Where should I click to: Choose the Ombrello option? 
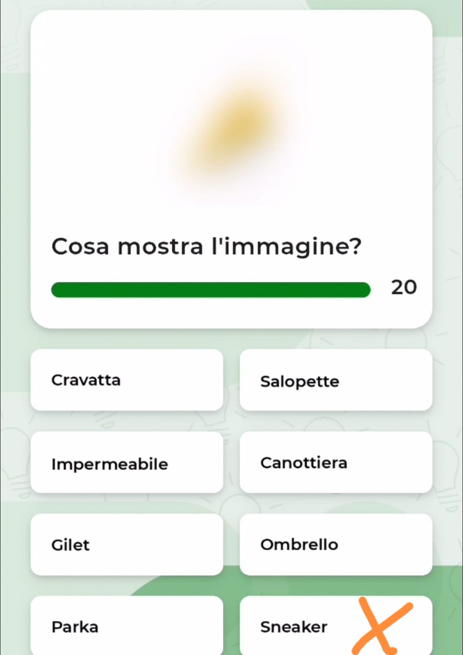[336, 544]
